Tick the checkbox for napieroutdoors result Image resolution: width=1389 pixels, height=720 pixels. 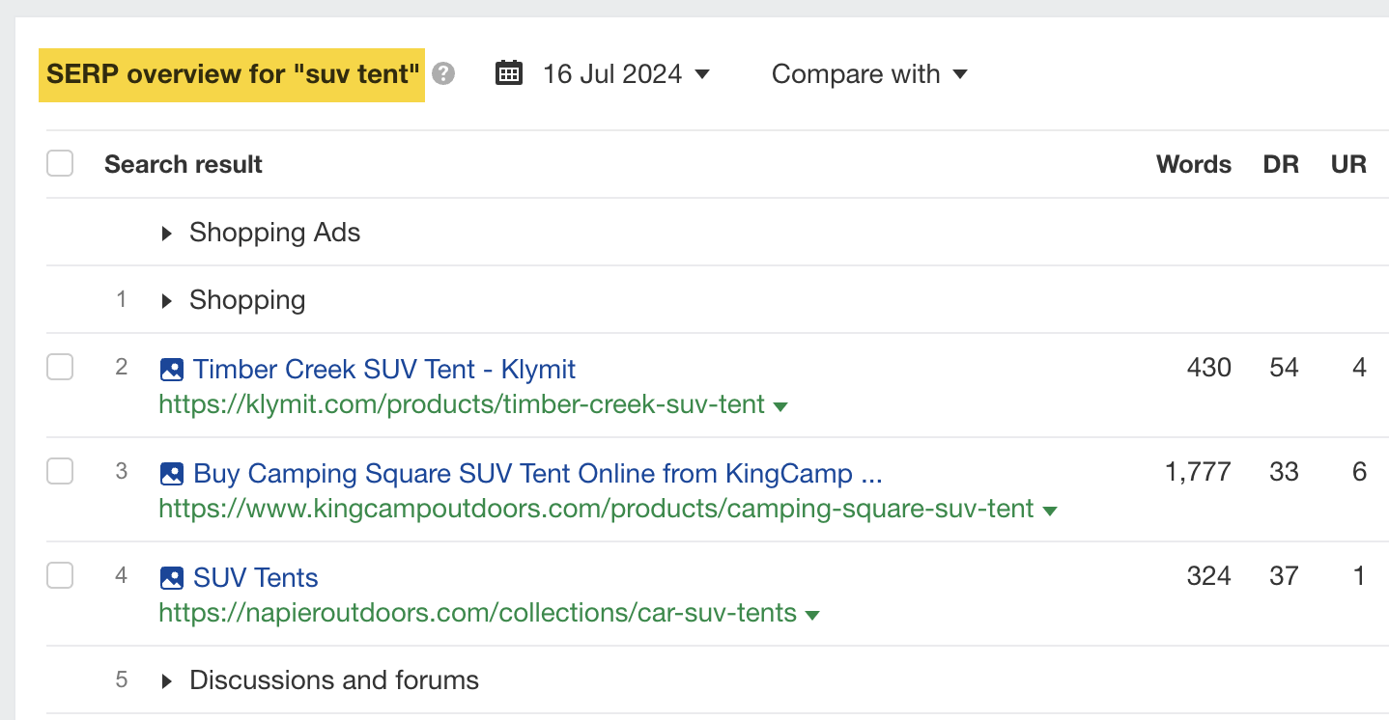point(60,576)
